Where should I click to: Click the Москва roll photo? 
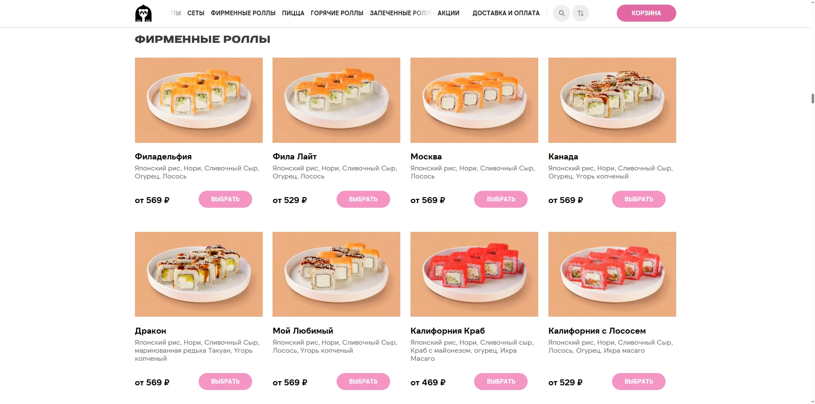(x=474, y=100)
